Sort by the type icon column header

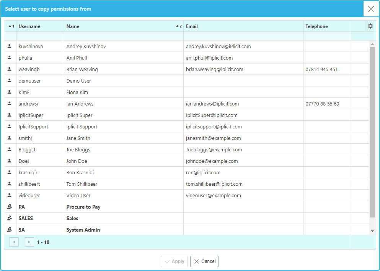point(10,26)
